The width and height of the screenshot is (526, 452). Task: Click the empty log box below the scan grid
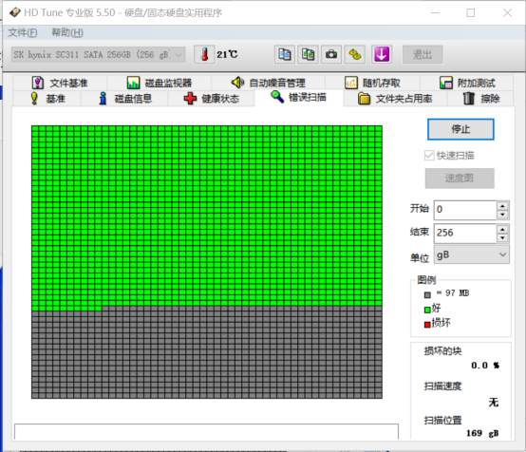pyautogui.click(x=206, y=431)
